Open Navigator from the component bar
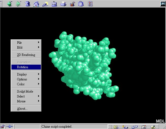This screenshot has height=129, width=166. pyautogui.click(x=116, y=127)
